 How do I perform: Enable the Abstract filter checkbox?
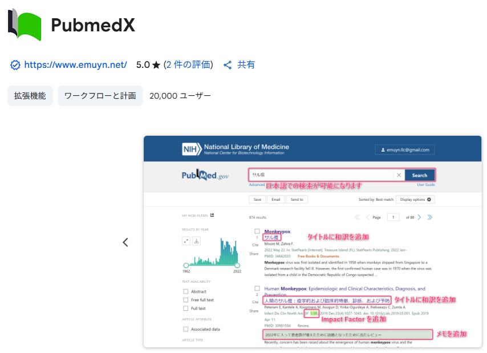pos(186,291)
